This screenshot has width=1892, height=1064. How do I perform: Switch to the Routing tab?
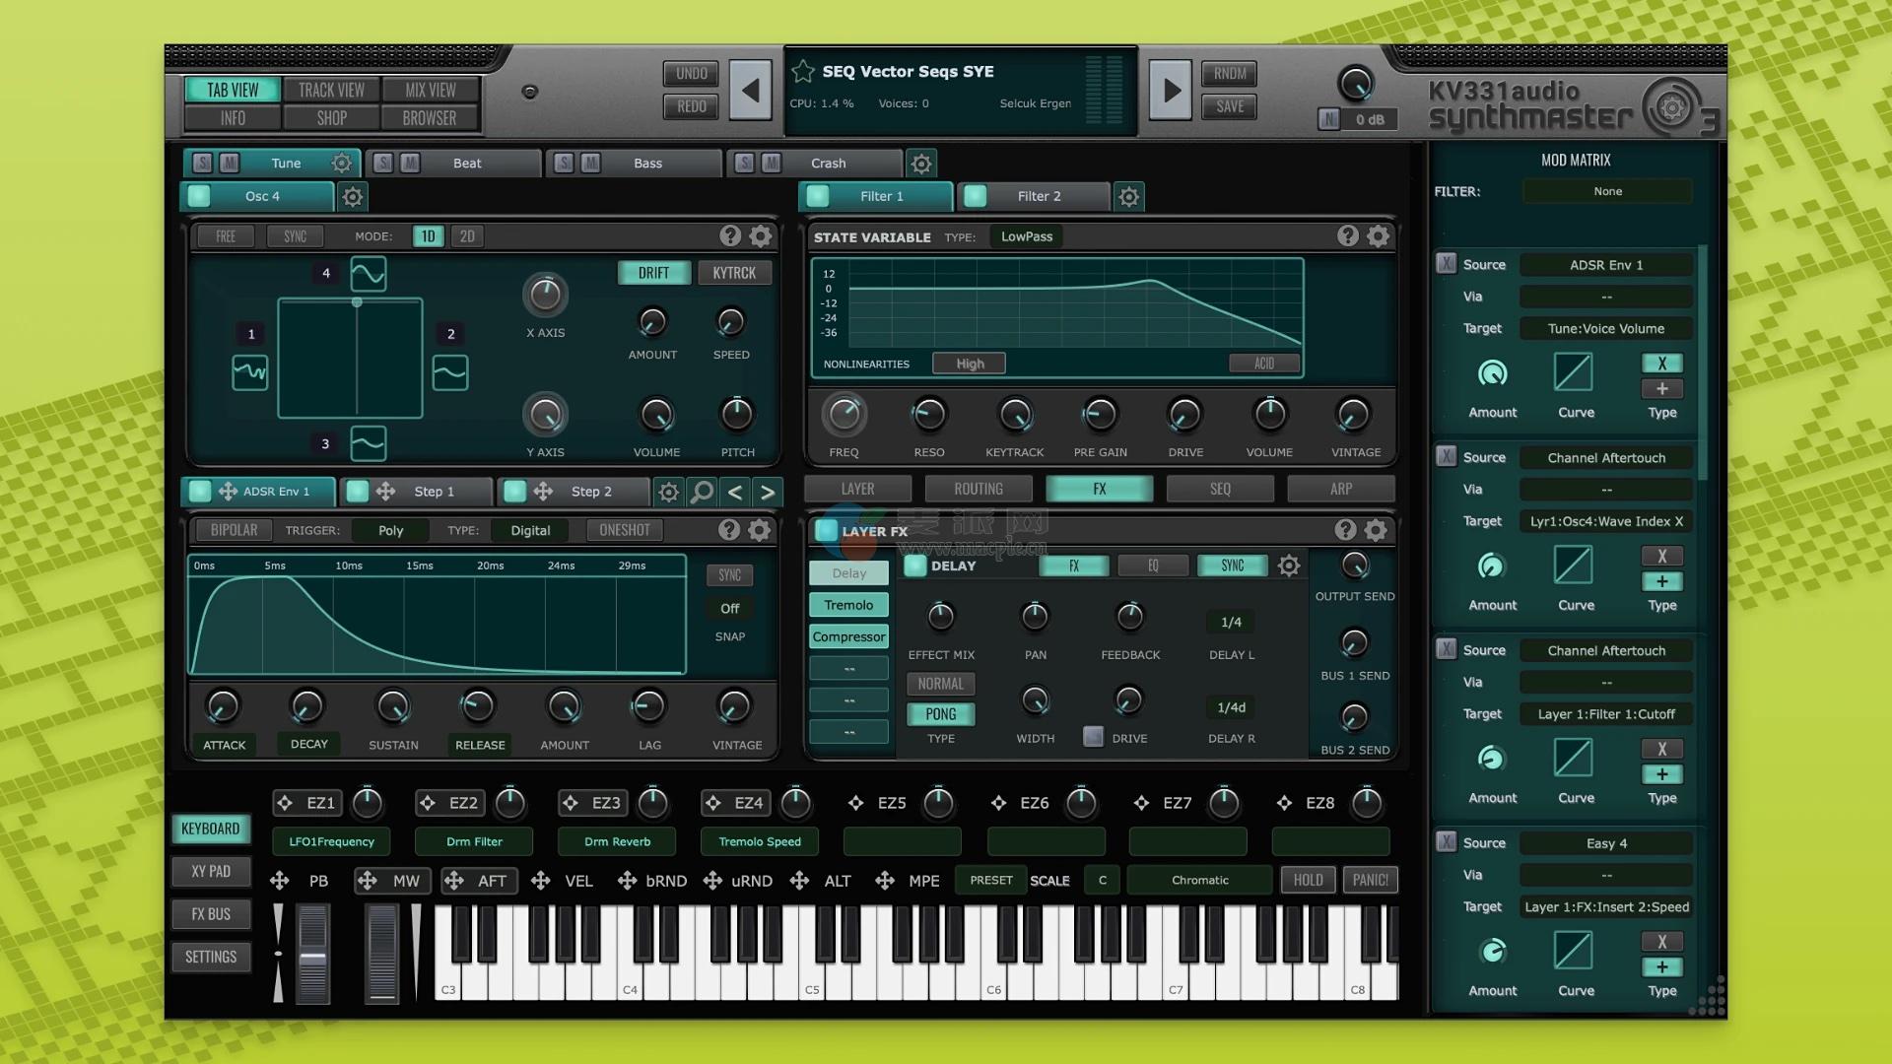point(978,489)
